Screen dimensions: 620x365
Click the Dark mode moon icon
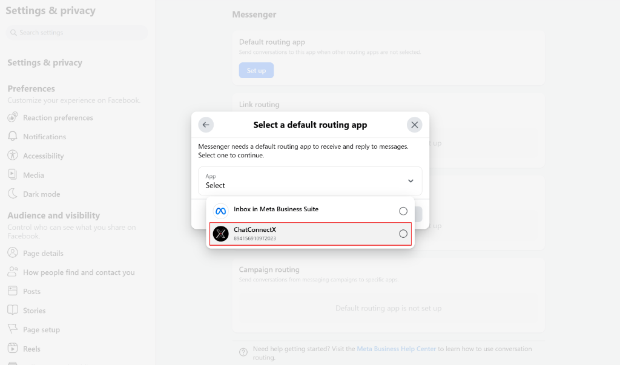13,193
